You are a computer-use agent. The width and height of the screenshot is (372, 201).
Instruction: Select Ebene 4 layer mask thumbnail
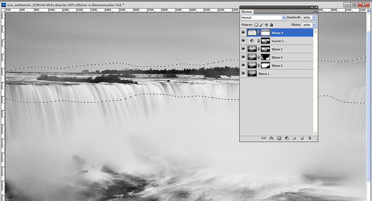coord(265,33)
